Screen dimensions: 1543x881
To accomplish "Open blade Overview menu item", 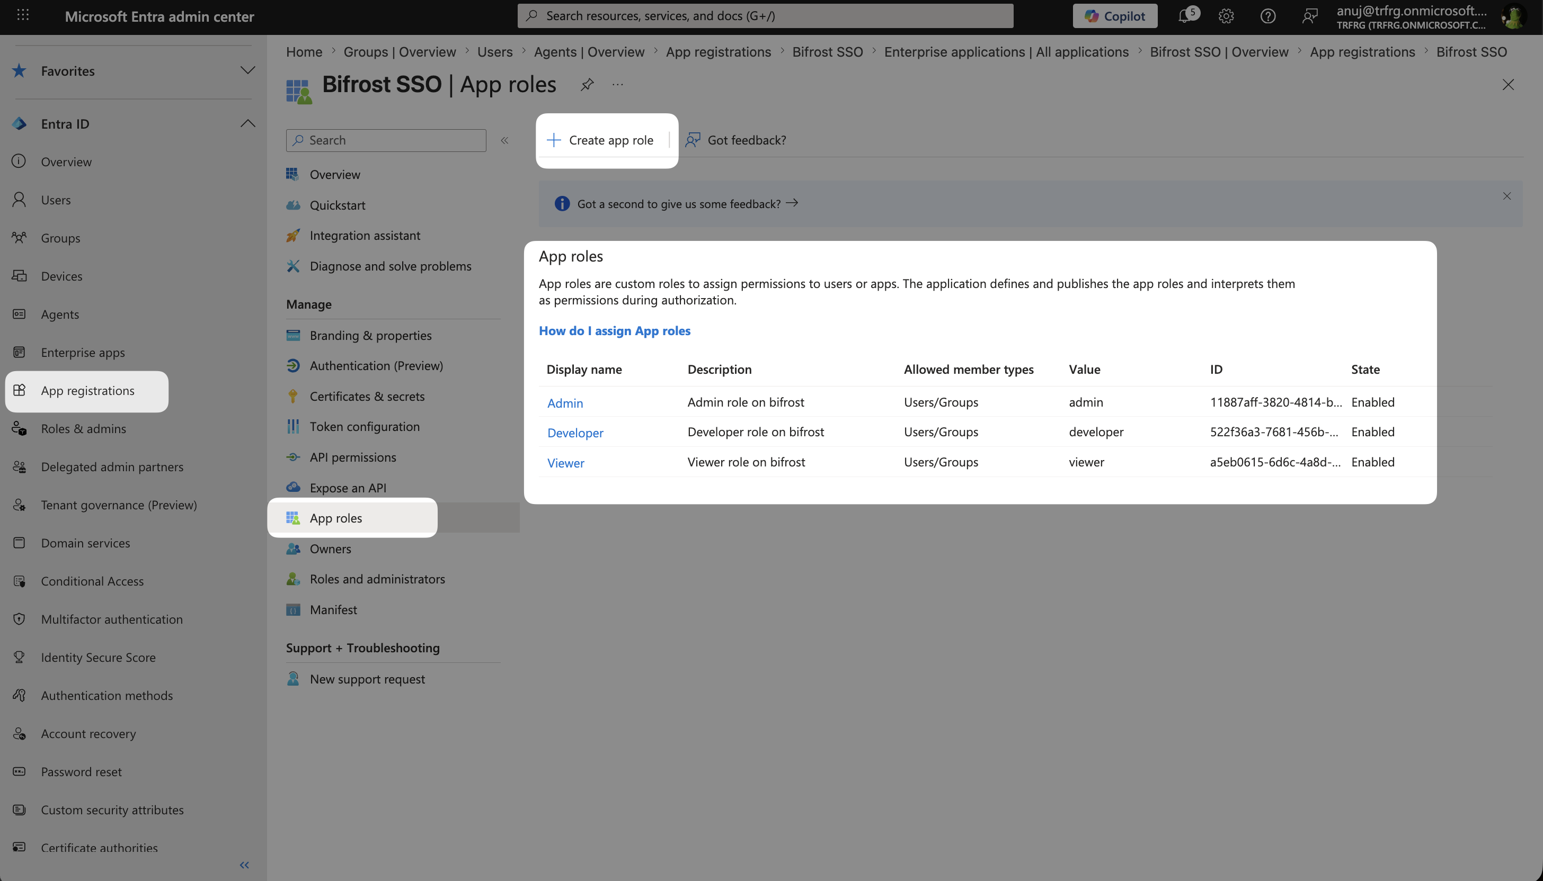I will [x=335, y=174].
